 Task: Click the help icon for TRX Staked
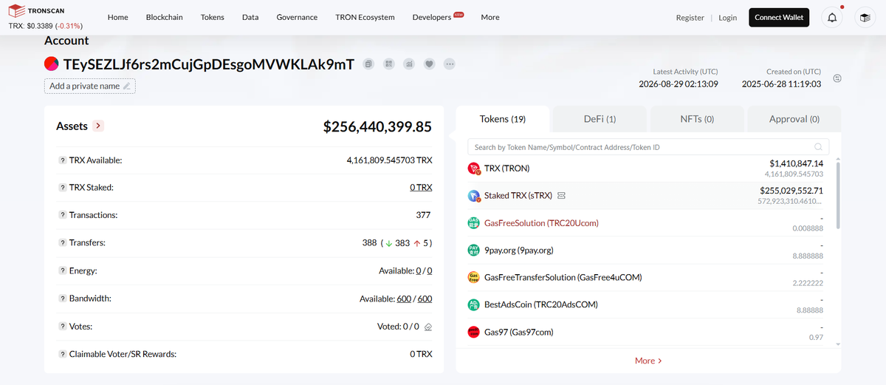(62, 188)
